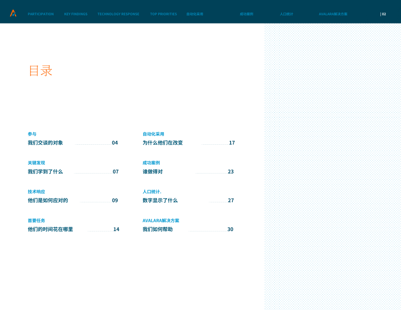This screenshot has height=310, width=401.
Task: Go to KEY FINDINGS section tab
Action: 76,14
